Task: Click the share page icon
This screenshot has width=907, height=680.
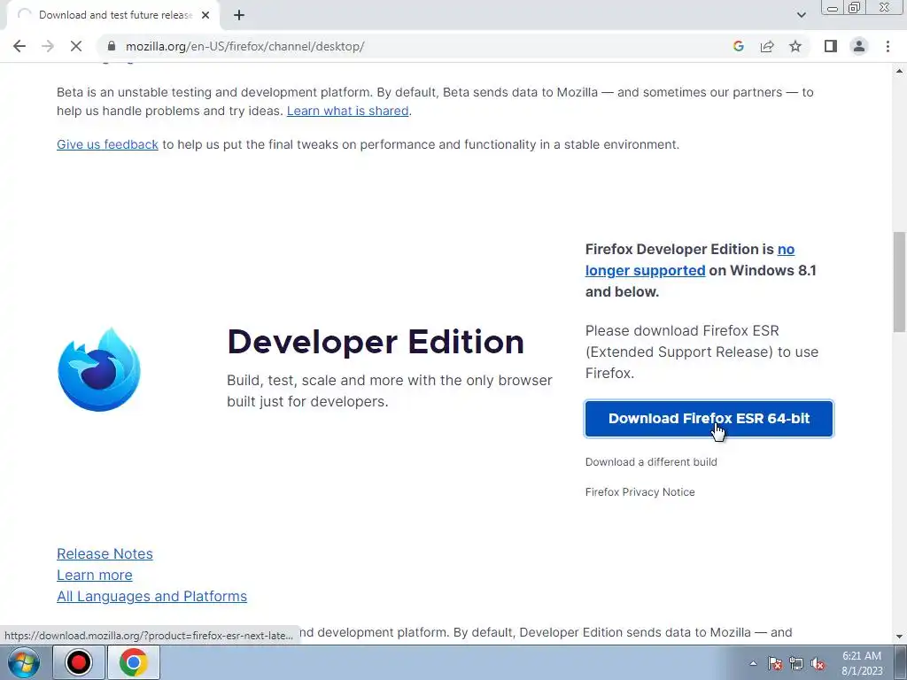Action: point(767,46)
